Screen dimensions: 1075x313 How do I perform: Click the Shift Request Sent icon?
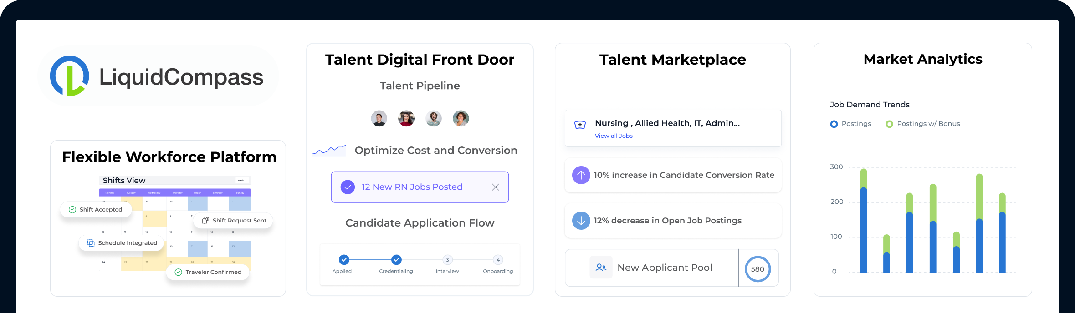(205, 220)
